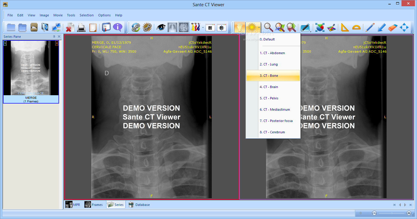Click the magnifier with green arrow icon
This screenshot has height=219, width=417.
[291, 27]
